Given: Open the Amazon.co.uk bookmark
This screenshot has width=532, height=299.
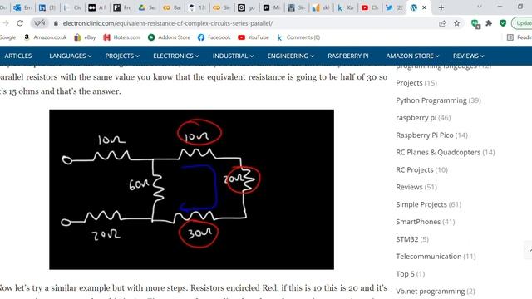Looking at the screenshot, I should point(45,37).
